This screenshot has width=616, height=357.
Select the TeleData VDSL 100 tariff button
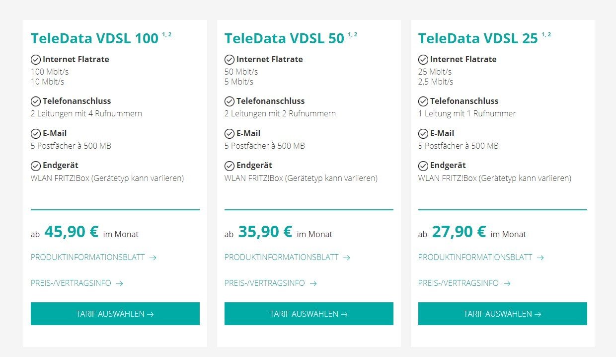[x=115, y=314]
